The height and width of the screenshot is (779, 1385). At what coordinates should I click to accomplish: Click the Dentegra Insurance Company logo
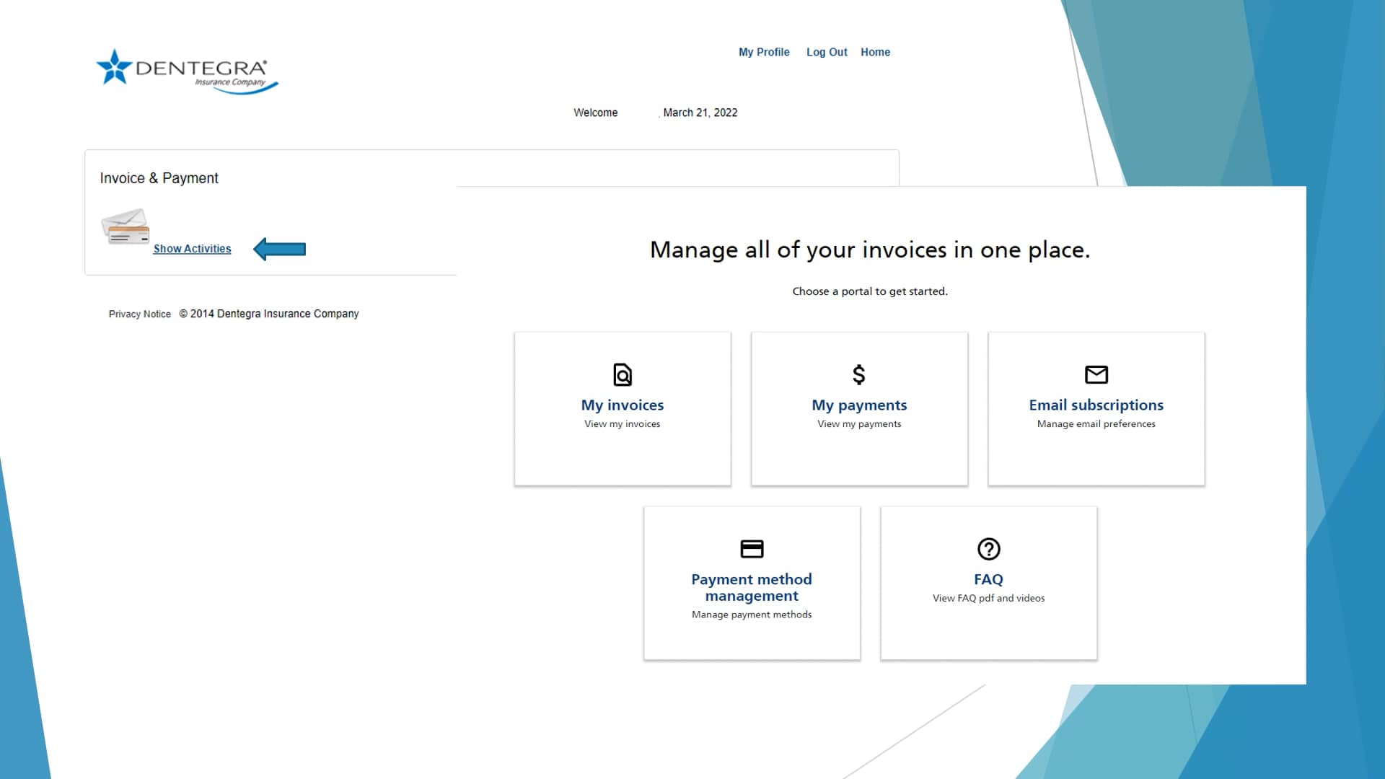[x=186, y=71]
